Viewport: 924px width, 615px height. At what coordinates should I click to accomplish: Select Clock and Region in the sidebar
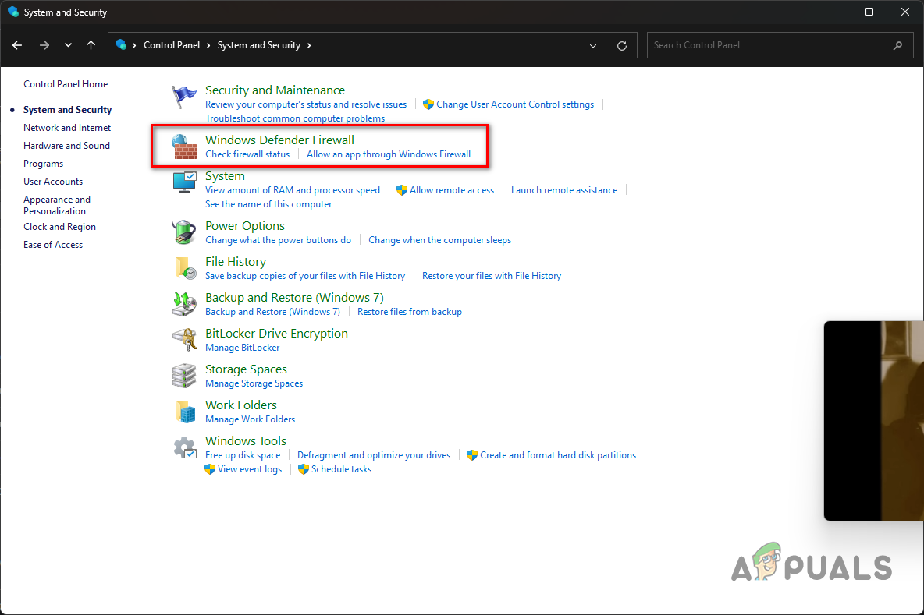(x=59, y=226)
